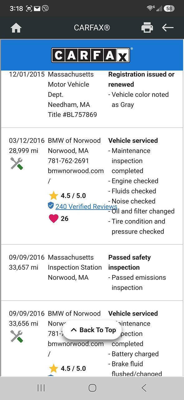Tap Back To Top button
Image resolution: width=184 pixels, height=400 pixels.
click(92, 330)
